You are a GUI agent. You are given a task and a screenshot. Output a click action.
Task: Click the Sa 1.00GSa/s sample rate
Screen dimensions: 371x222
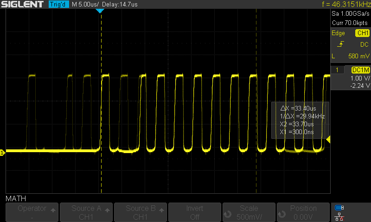click(x=351, y=14)
